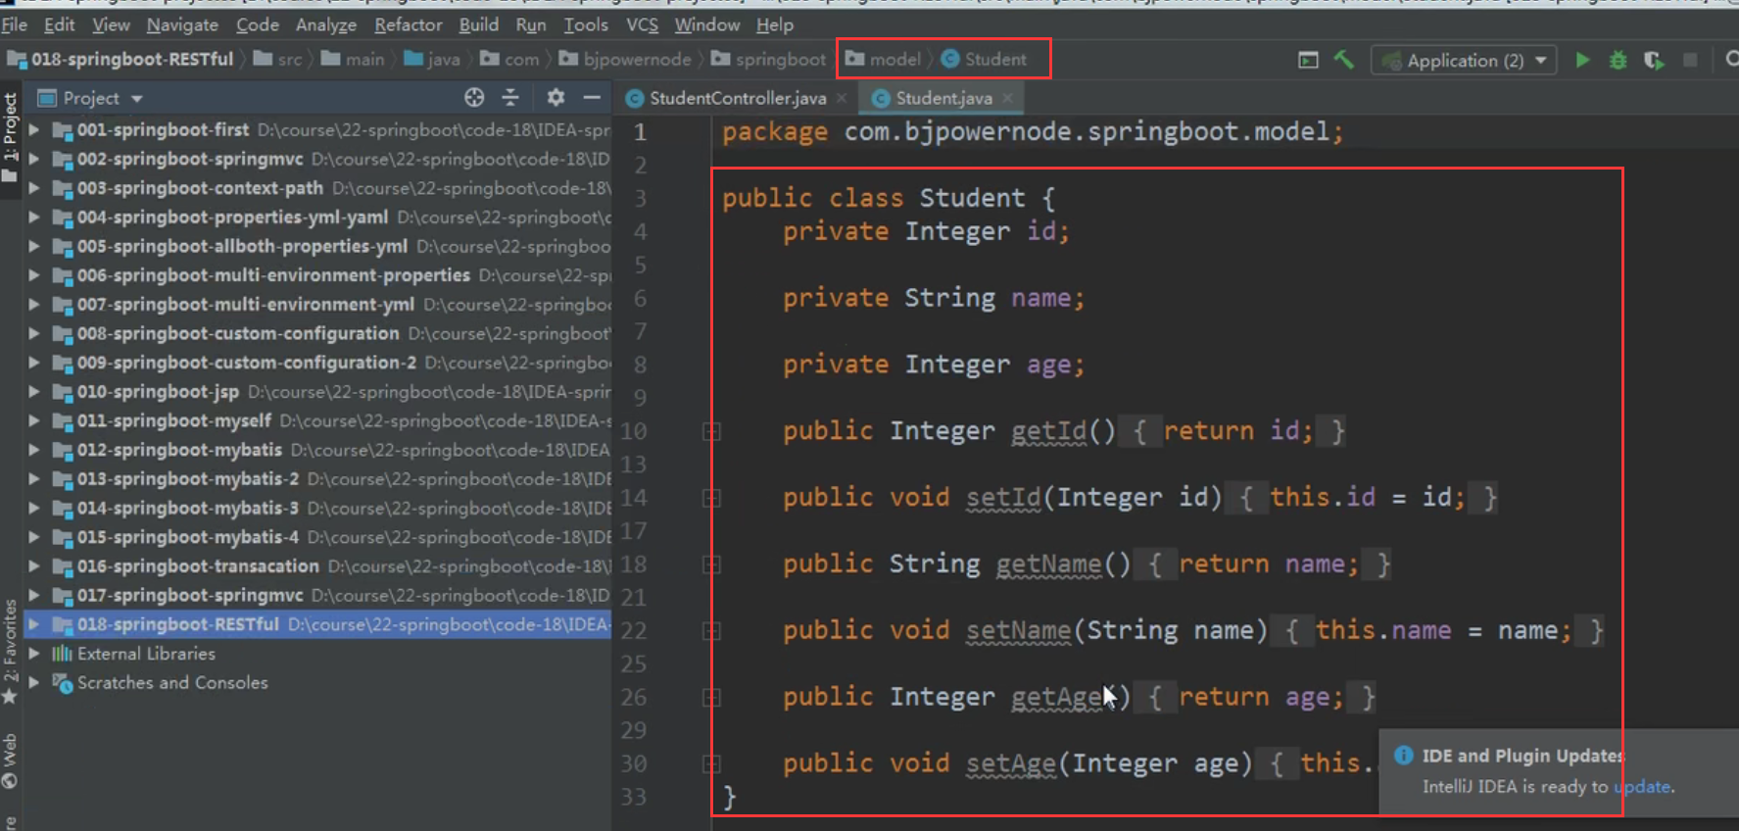Open the Navigate menu
This screenshot has height=831, width=1739.
pos(182,24)
